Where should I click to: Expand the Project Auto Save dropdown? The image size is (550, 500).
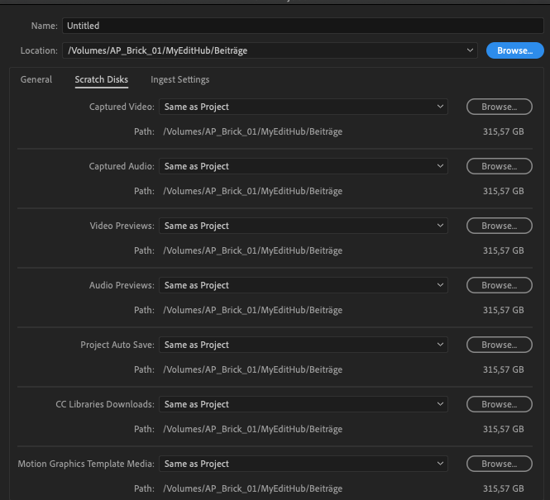[x=303, y=345]
